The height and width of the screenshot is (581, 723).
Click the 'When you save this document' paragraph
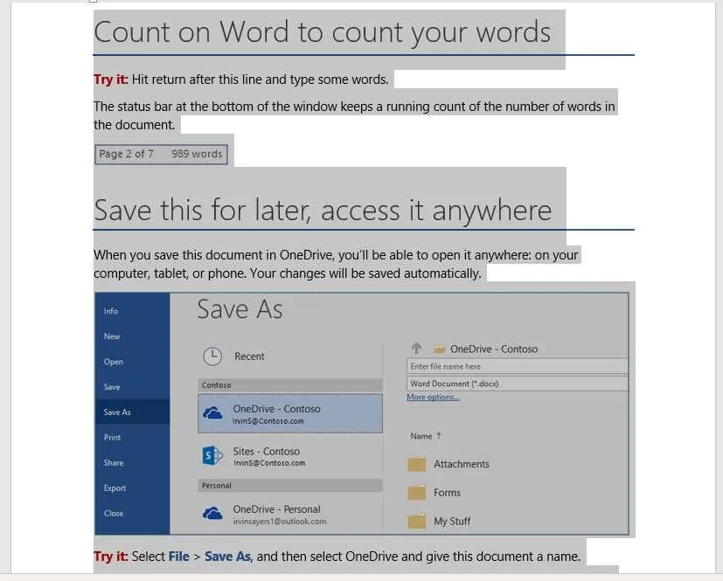[336, 264]
